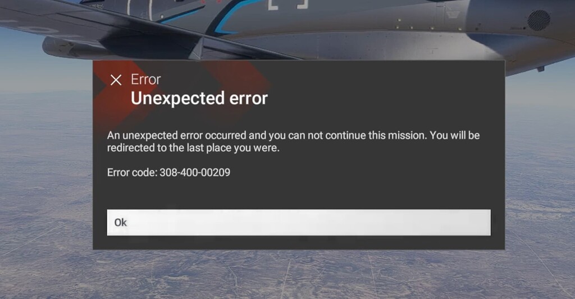Click the words "Error code:" in the dialog
The image size is (575, 299).
(x=132, y=172)
